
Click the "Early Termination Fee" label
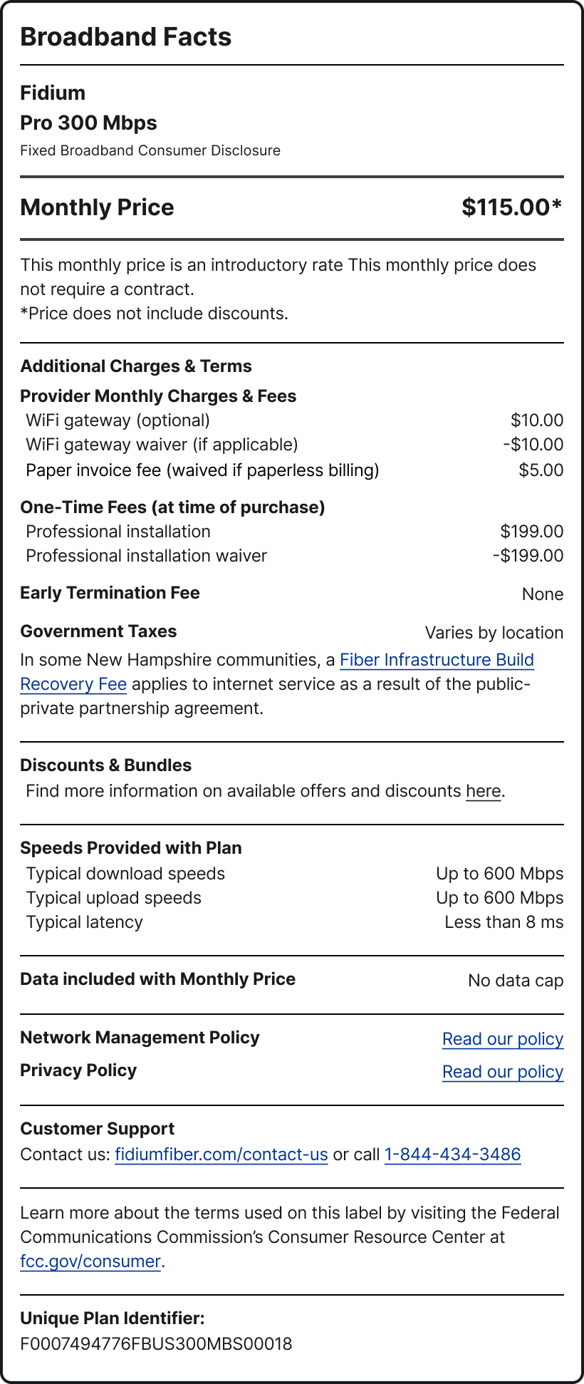[110, 593]
